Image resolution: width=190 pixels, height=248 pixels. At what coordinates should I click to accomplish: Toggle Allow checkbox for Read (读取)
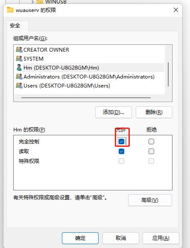121,152
